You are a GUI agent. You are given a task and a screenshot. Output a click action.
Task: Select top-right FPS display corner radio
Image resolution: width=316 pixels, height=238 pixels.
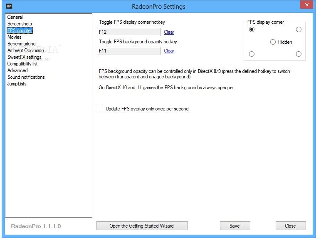click(x=299, y=30)
